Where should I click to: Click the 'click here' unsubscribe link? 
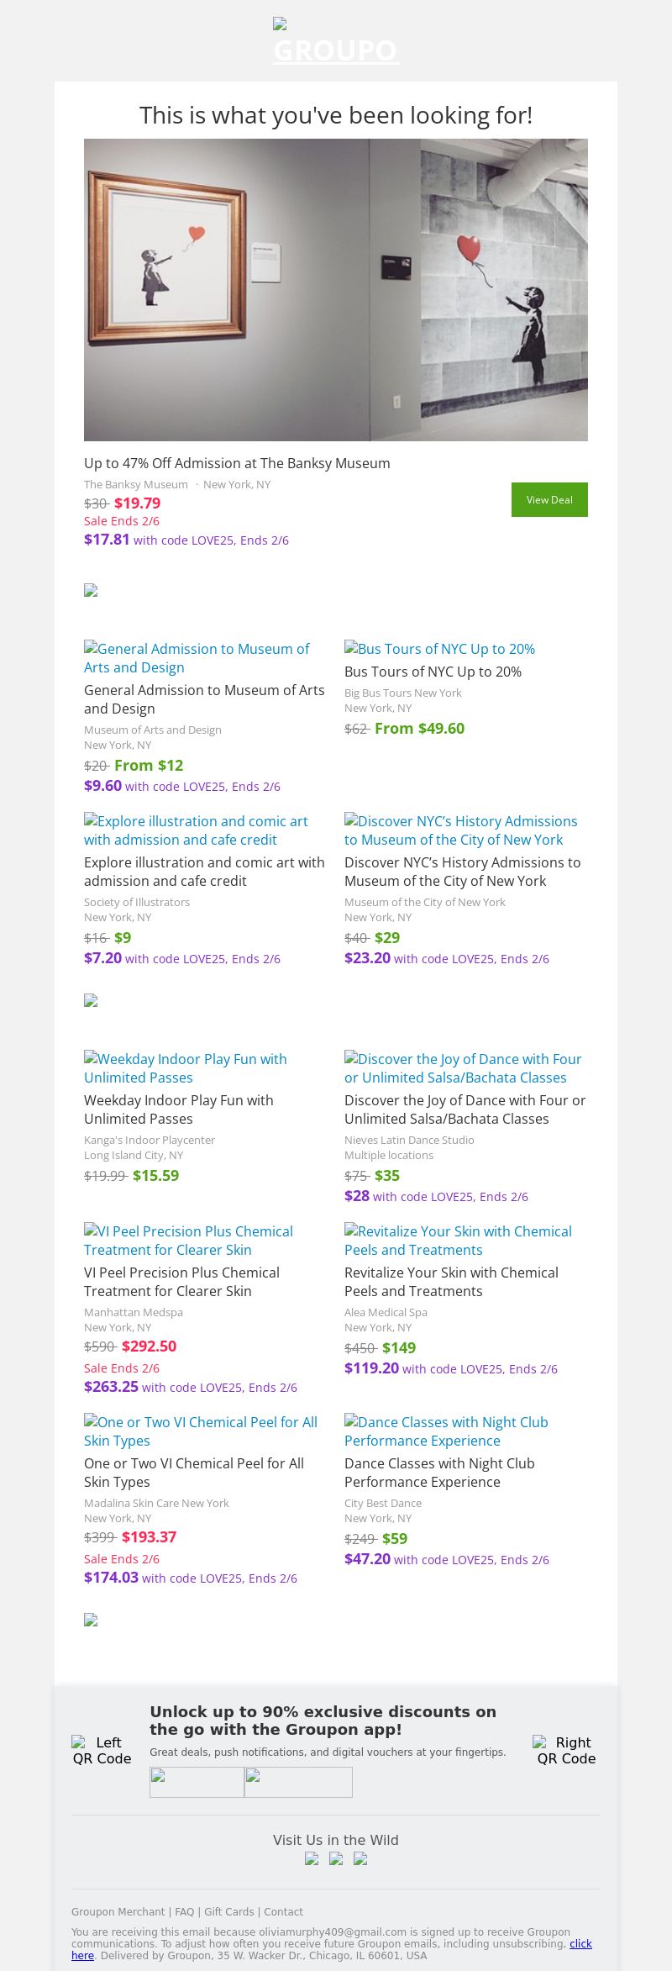(580, 1943)
